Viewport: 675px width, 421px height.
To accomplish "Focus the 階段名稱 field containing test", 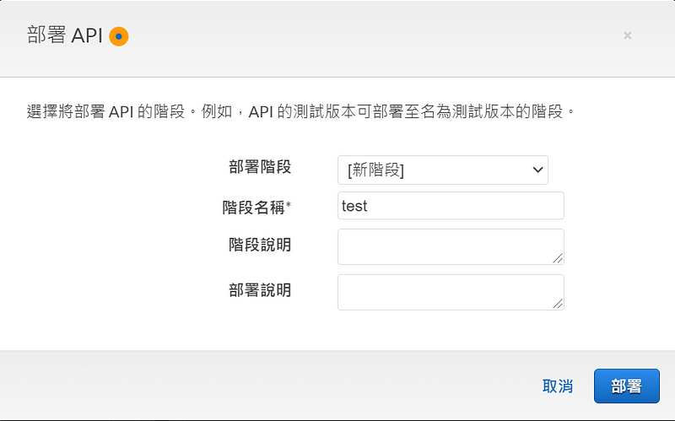I will (451, 205).
